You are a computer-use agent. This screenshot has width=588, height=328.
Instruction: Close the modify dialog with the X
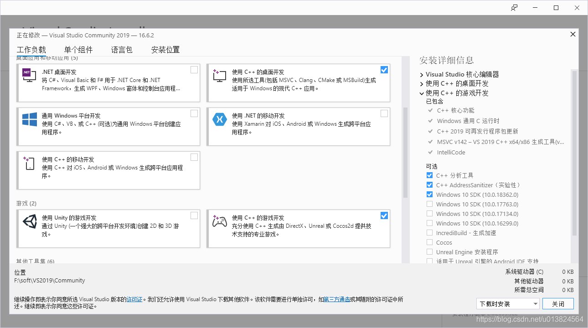[573, 34]
